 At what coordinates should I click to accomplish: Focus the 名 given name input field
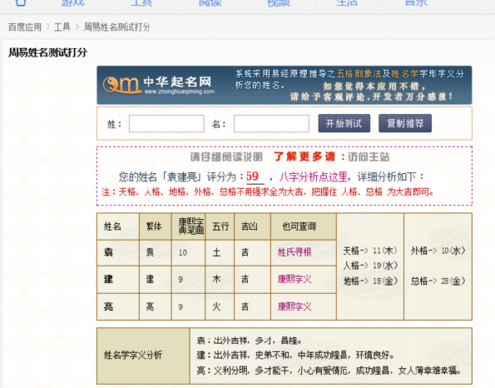click(x=271, y=124)
